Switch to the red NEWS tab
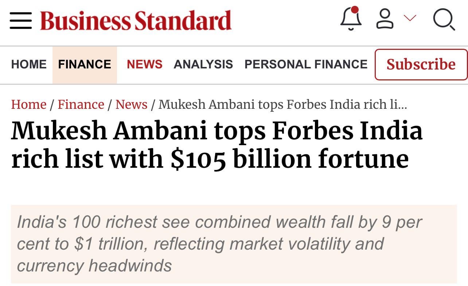 tap(144, 64)
